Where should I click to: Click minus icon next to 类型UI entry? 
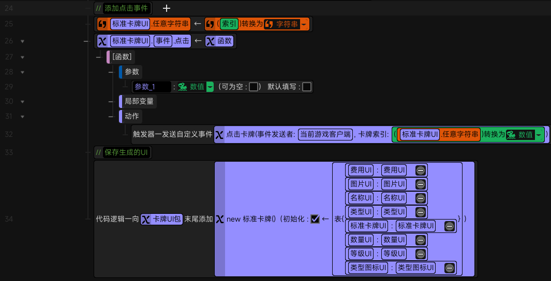(421, 212)
